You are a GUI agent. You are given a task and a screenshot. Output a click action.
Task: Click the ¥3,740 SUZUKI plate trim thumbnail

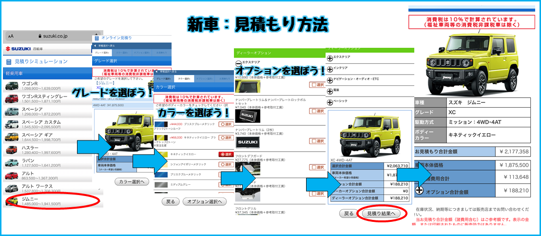click(x=248, y=142)
